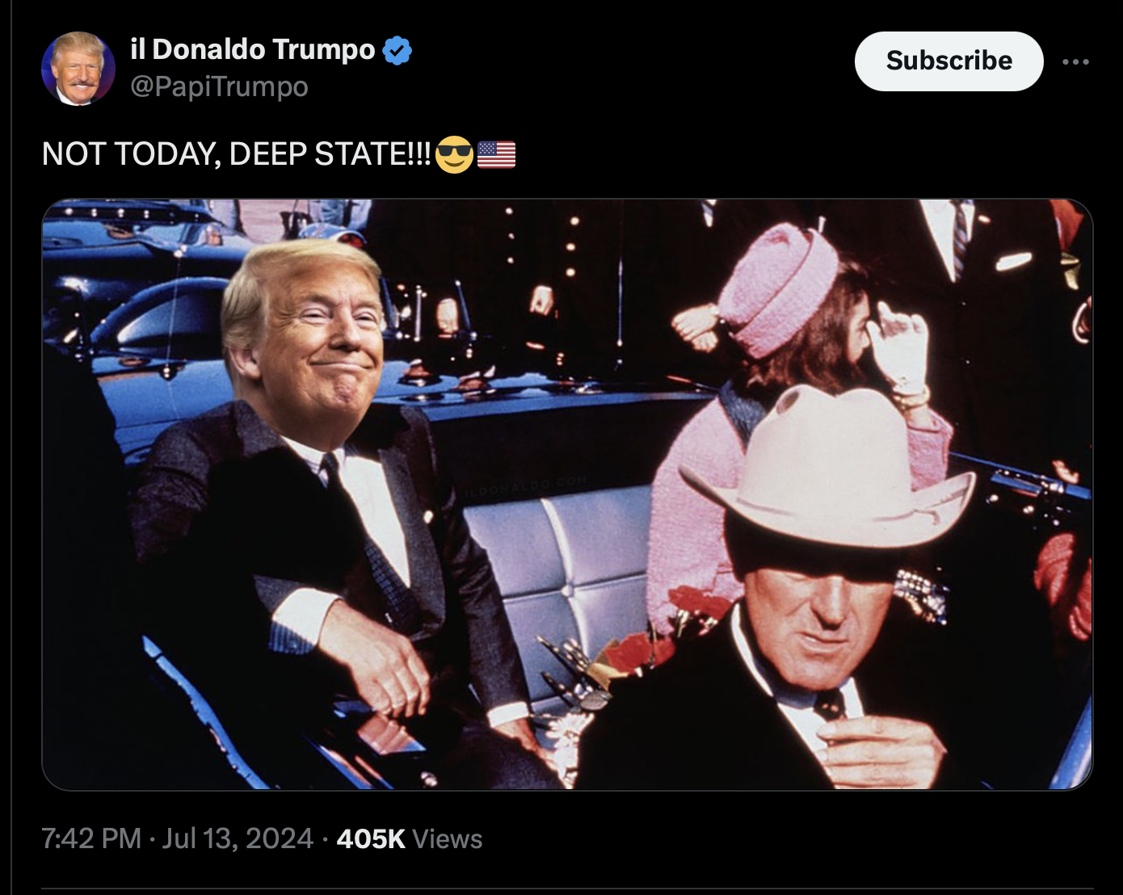
Task: Click the 405K view count number
Action: (x=371, y=838)
